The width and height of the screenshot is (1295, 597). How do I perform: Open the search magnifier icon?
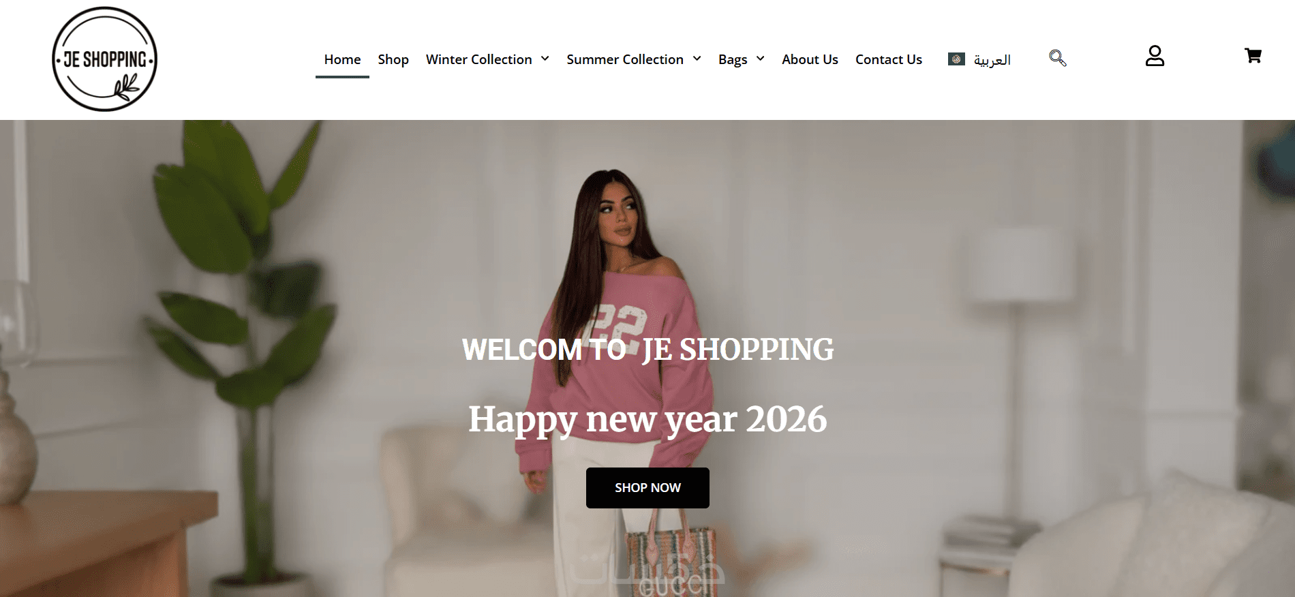pyautogui.click(x=1057, y=58)
